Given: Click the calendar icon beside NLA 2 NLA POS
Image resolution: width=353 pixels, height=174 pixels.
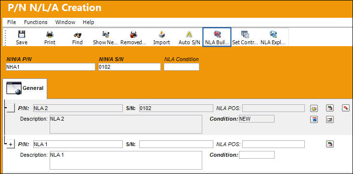Looking at the screenshot, I should tap(330, 108).
